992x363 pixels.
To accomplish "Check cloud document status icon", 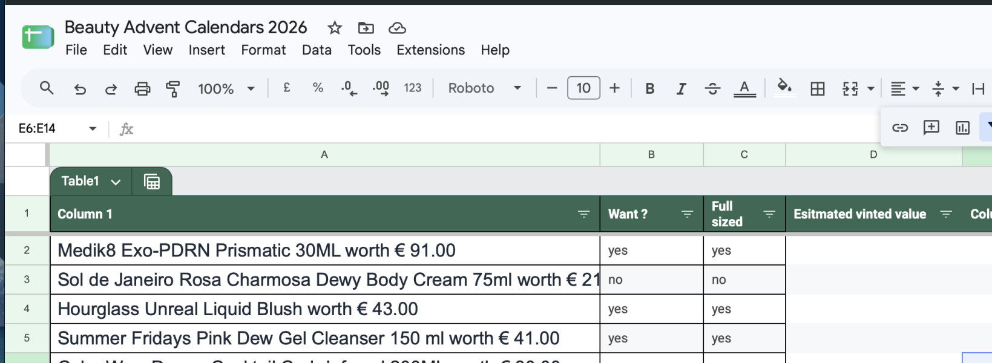I will [x=397, y=28].
